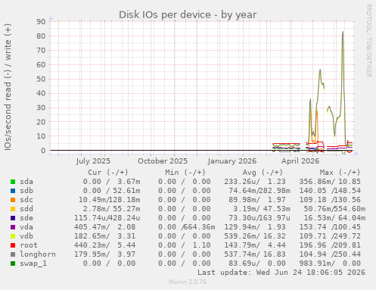Viewport: 376px width, 290px height.
Task: Click the sdc current value '10.49m/128.18m'
Action: (109, 200)
